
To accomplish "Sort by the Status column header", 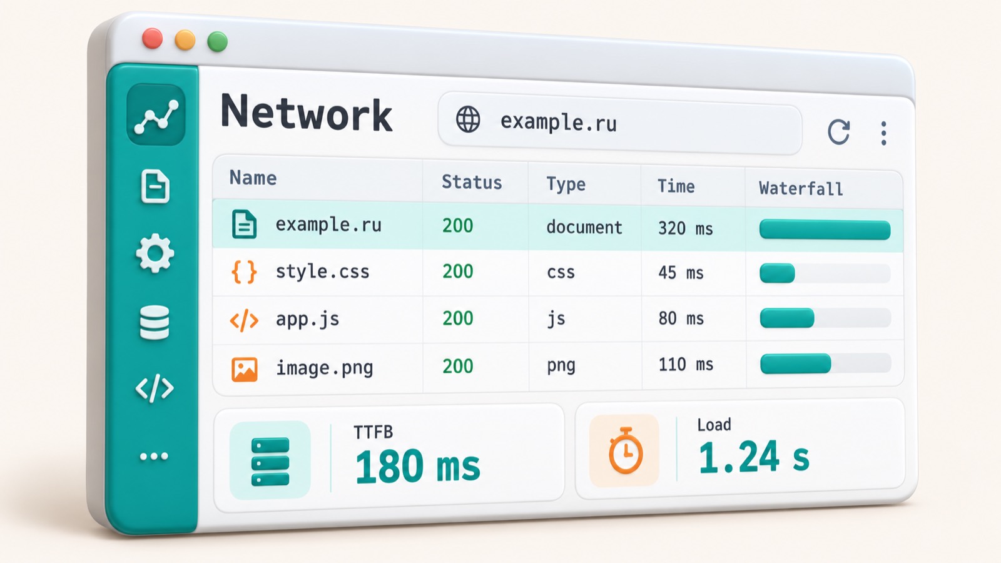I will (x=472, y=182).
